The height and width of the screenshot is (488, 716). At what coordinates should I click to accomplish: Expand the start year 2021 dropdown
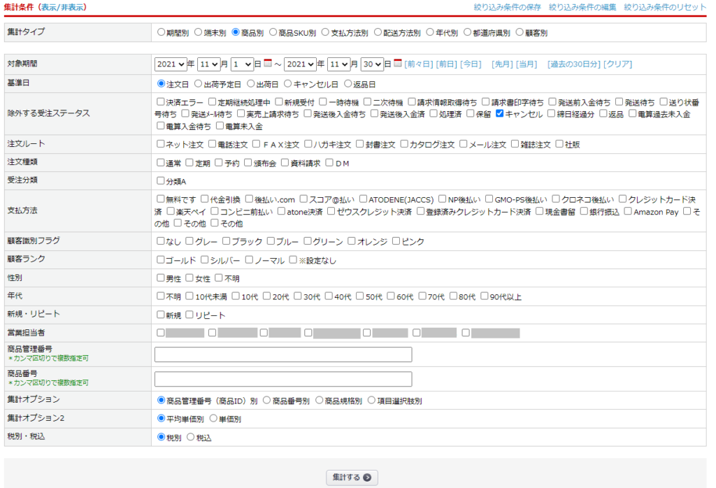(170, 64)
